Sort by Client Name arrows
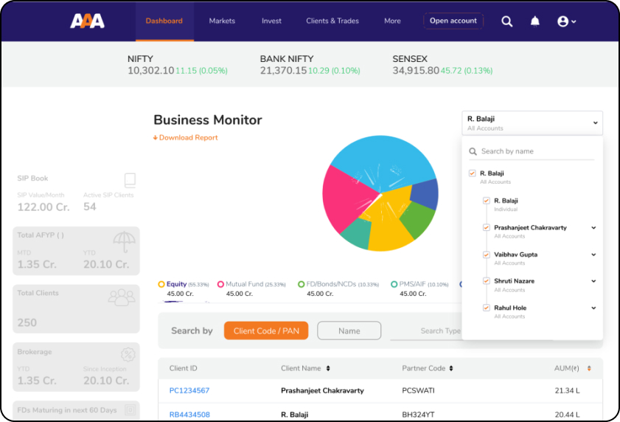Viewport: 620px width, 422px height. [328, 369]
